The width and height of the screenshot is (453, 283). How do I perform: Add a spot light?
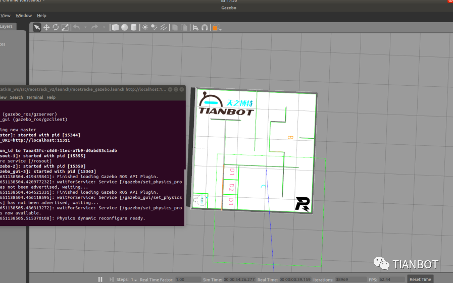click(154, 27)
